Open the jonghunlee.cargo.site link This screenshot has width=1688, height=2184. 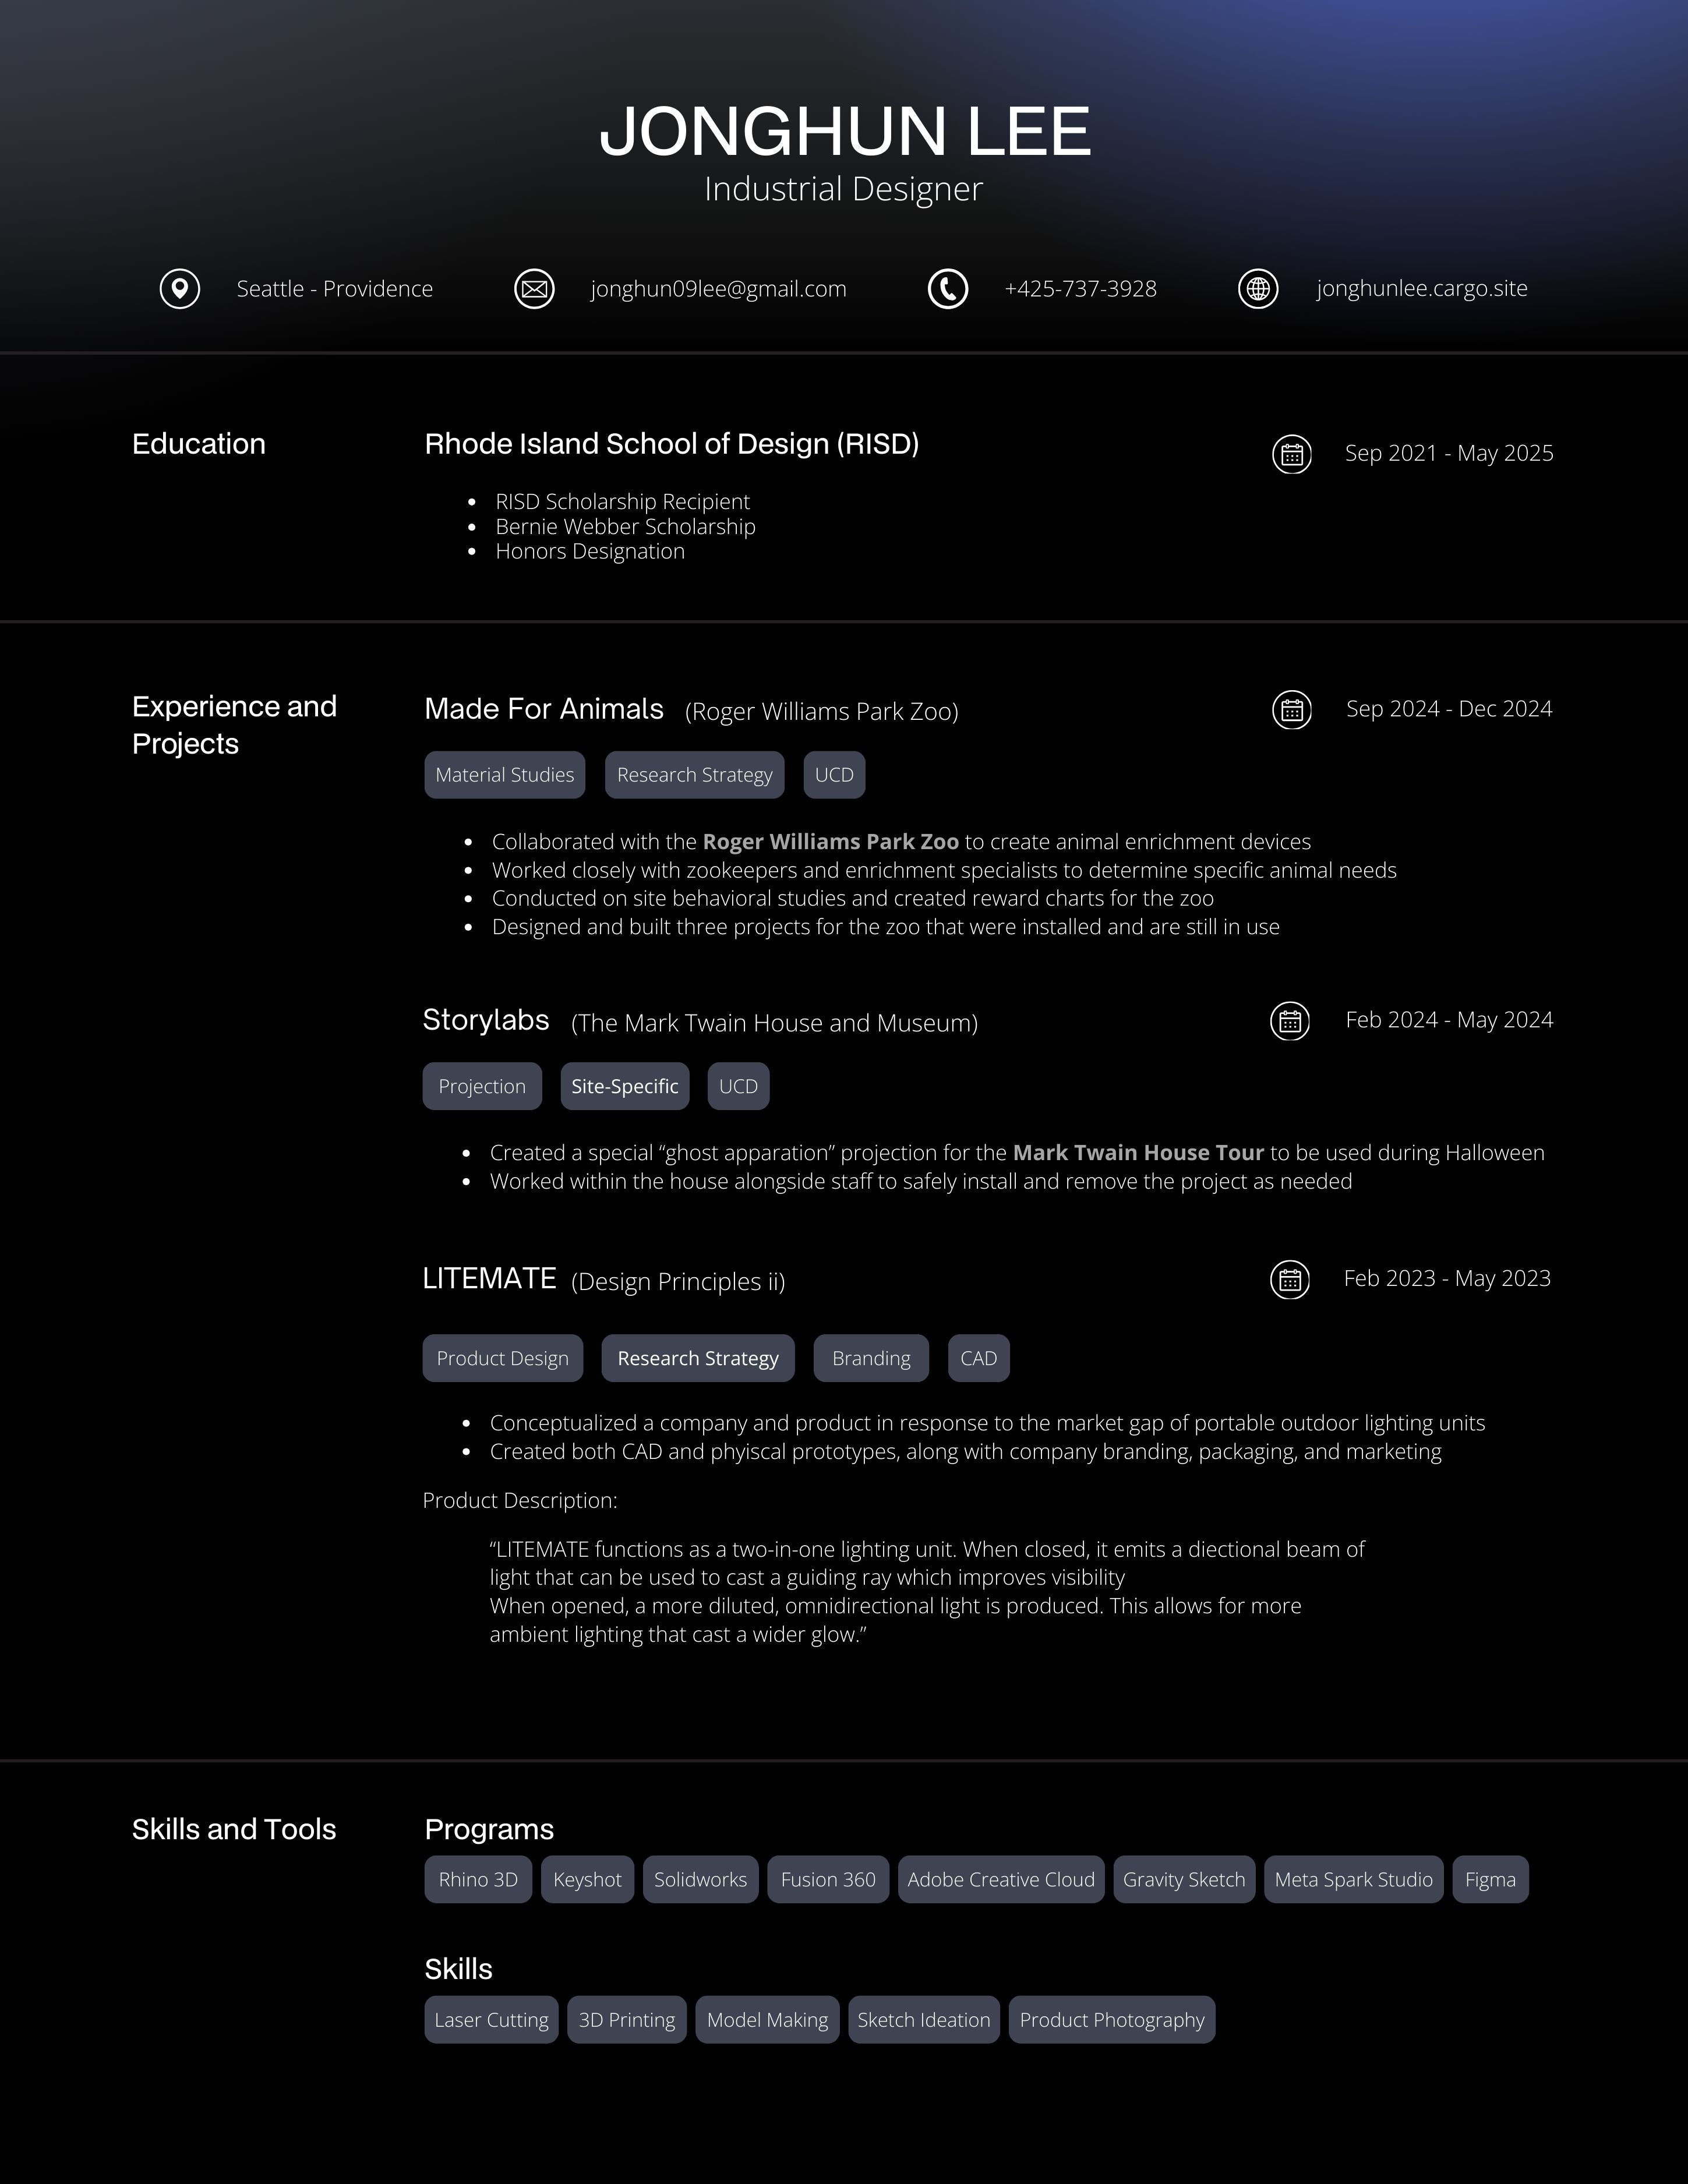point(1421,289)
